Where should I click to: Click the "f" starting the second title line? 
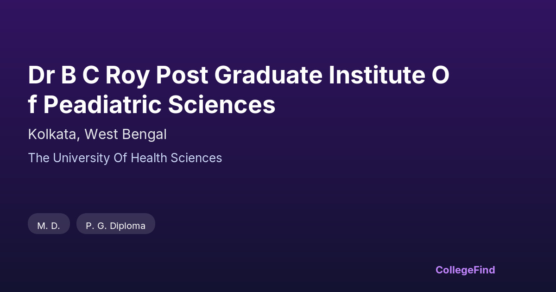(x=32, y=105)
